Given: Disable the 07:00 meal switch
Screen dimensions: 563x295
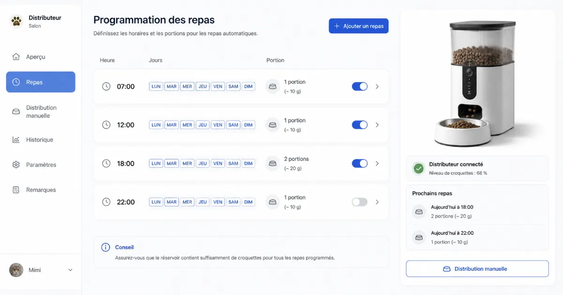Looking at the screenshot, I should [360, 87].
